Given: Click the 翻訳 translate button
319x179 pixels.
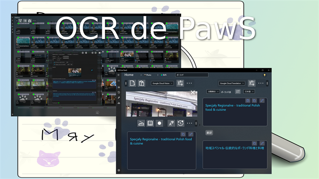Looking at the screenshot, I should point(209,133).
